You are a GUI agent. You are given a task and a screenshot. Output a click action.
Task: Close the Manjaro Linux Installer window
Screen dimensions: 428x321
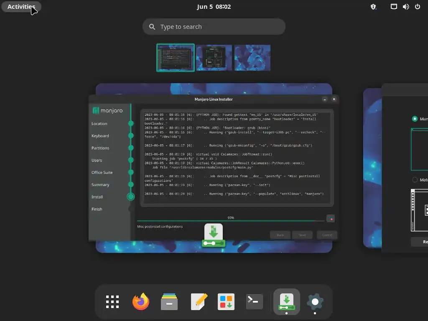[334, 99]
